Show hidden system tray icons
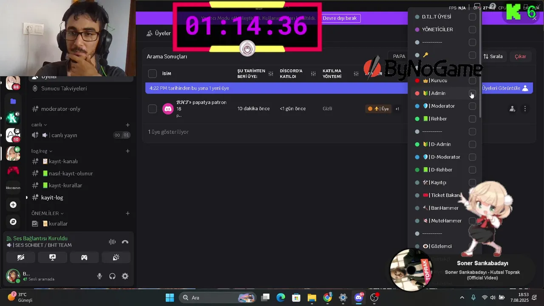 pos(462,297)
